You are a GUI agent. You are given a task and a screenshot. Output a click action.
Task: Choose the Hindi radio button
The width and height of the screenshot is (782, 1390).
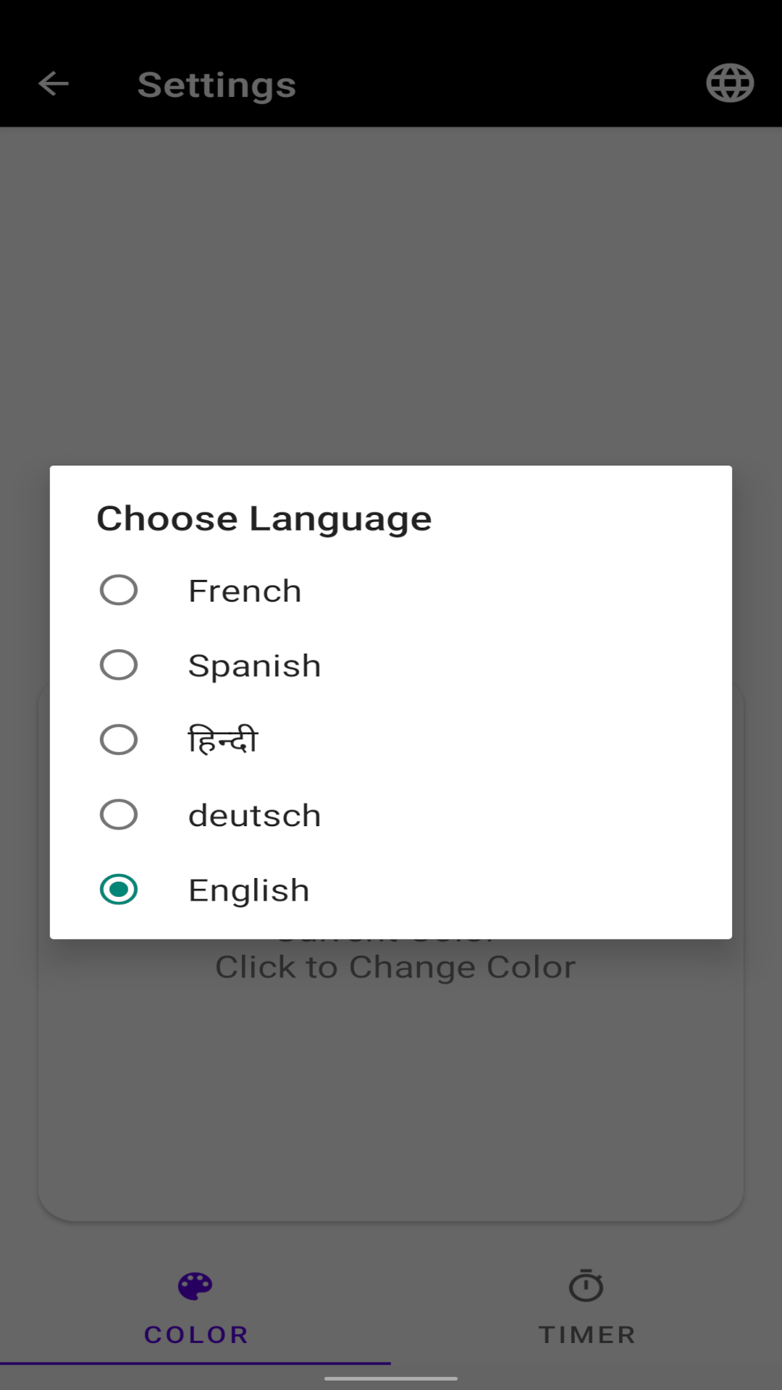click(119, 740)
